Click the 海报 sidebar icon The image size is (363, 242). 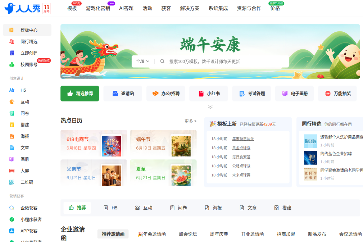(12, 136)
